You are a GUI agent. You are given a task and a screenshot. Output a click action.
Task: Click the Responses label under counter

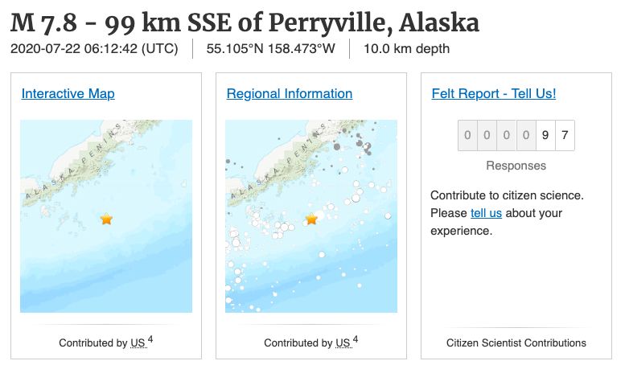pos(516,166)
